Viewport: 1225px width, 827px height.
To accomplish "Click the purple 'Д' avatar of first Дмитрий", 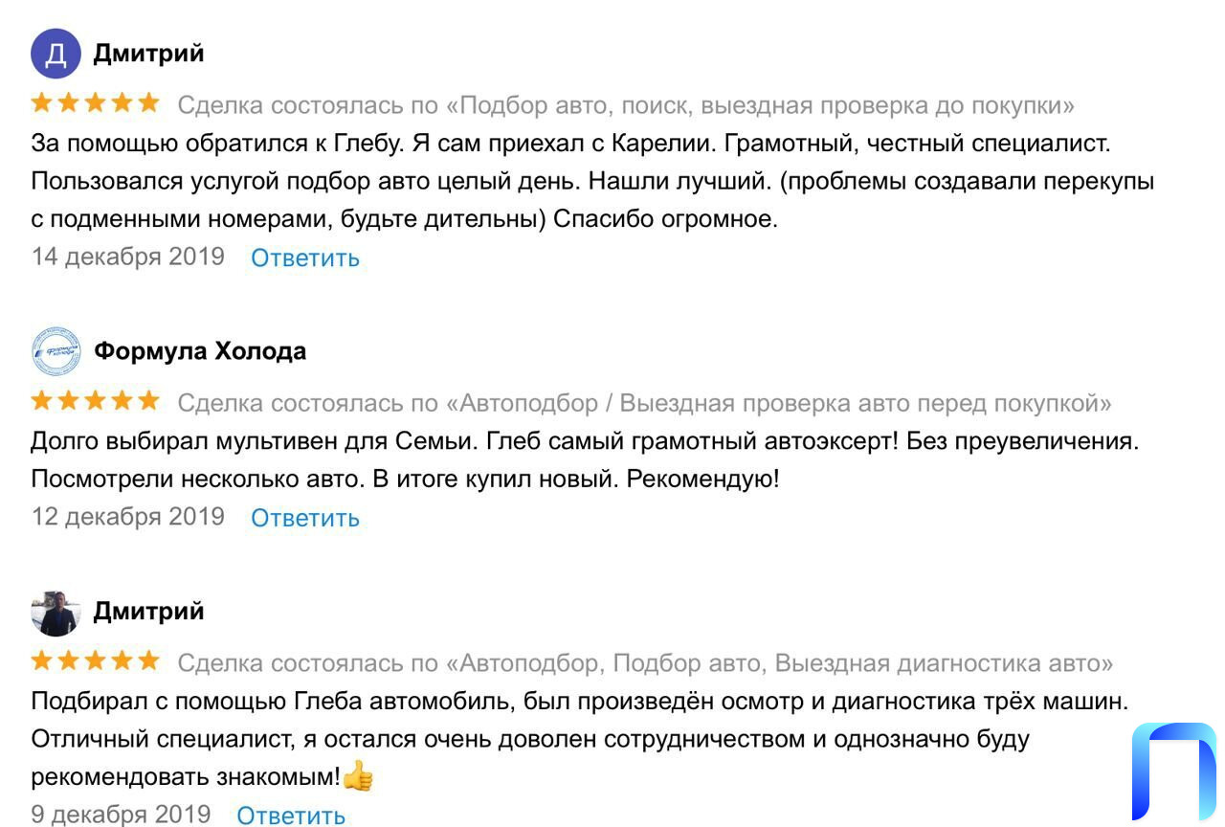I will 56,54.
